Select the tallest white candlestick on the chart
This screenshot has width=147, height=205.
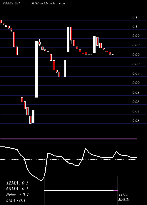point(36,69)
